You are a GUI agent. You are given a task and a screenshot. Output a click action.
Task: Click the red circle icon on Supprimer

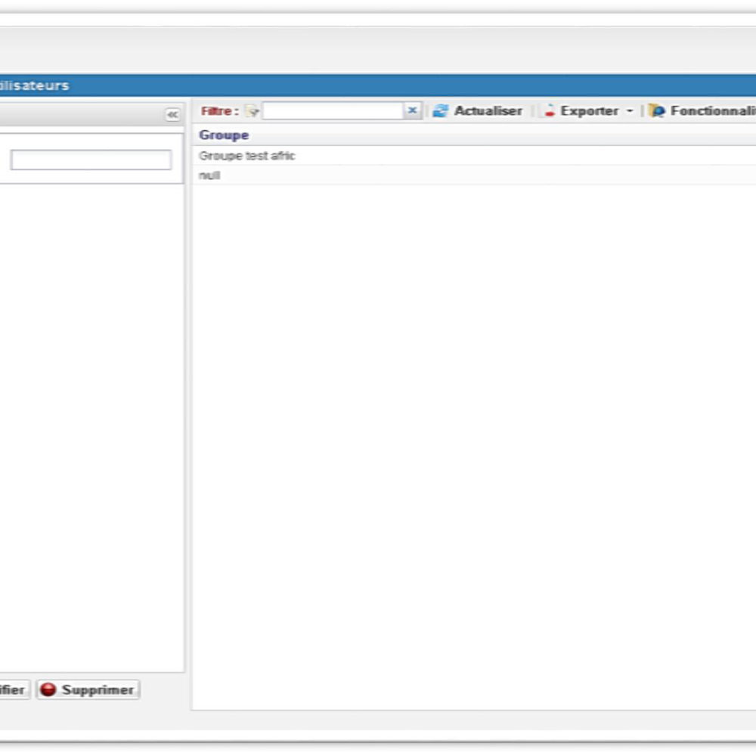pyautogui.click(x=48, y=689)
